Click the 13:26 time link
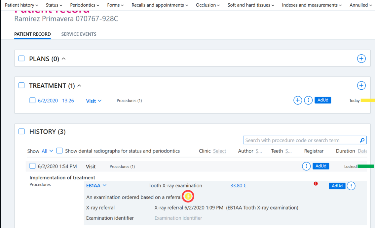Screen dimensions: 375x228 pyautogui.click(x=68, y=101)
